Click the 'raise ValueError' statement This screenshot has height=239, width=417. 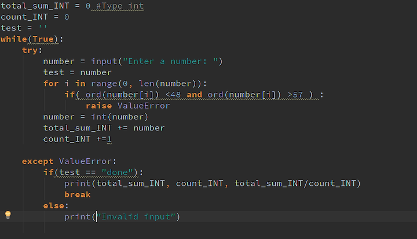click(x=127, y=106)
